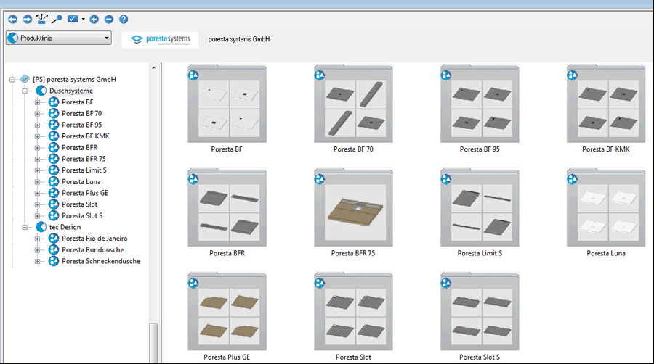Open the Poresta BF folder thumbnail

click(x=227, y=104)
